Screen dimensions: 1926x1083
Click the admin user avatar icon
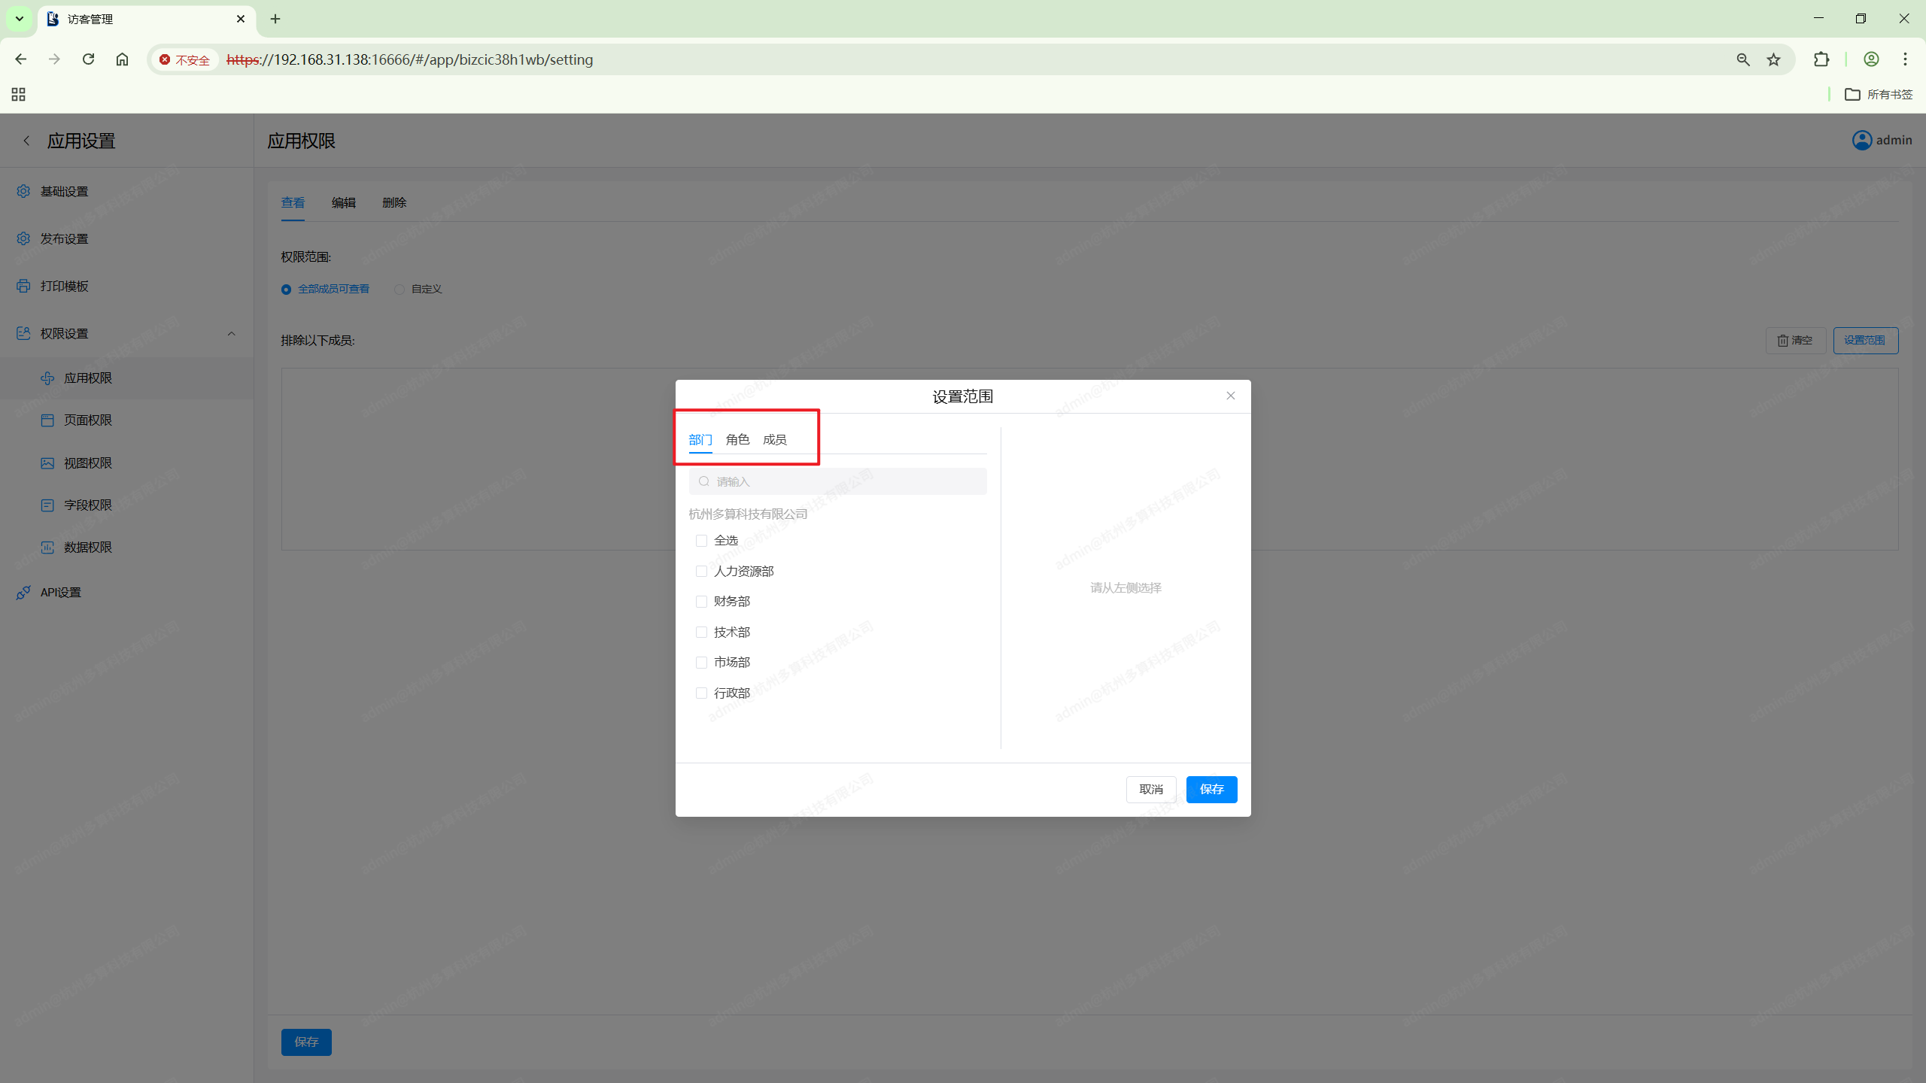click(x=1862, y=141)
